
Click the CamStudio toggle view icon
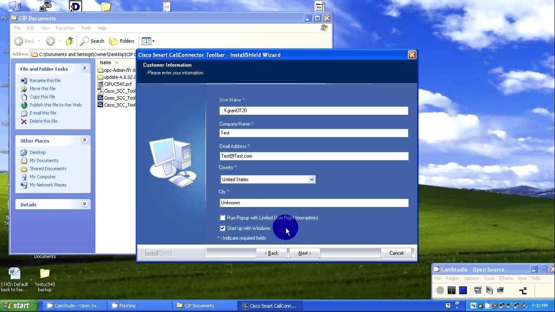coord(478,290)
